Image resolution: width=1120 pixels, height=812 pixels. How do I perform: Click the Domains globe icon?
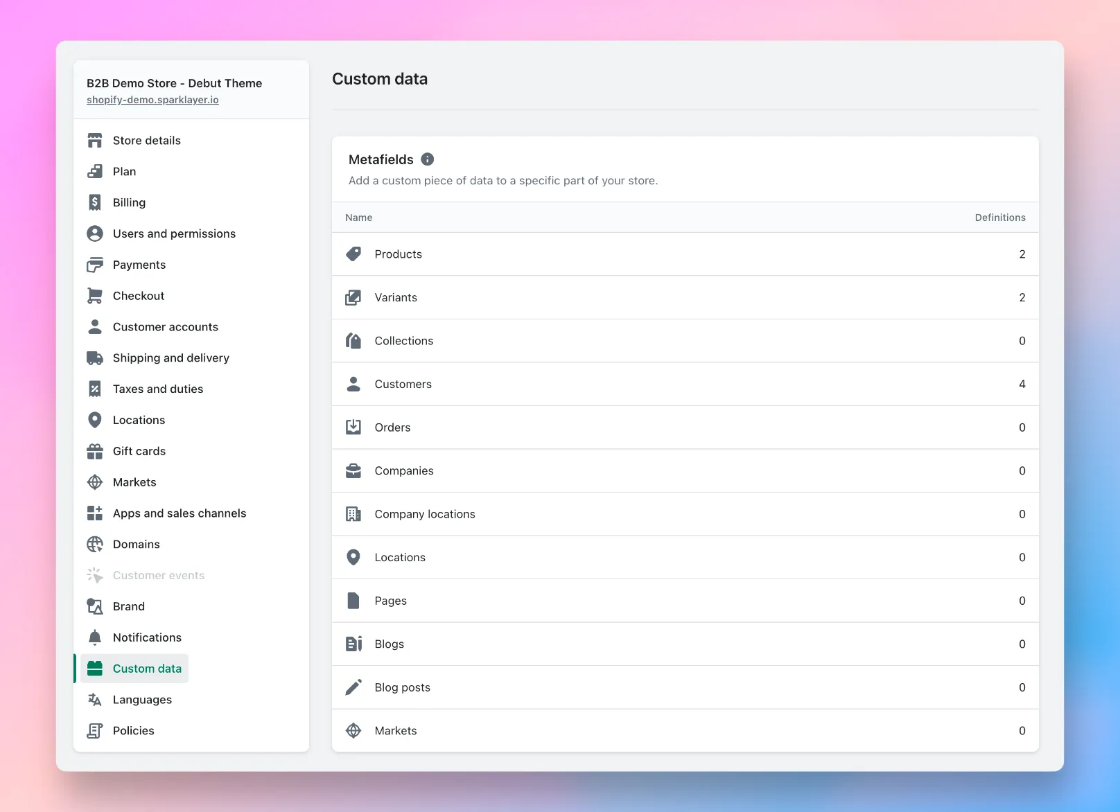tap(95, 545)
